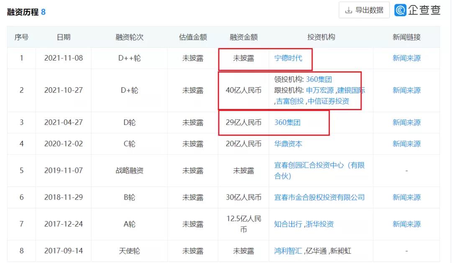The width and height of the screenshot is (452, 263).
Task: Select date cell 2017-09-14
Action: pos(64,251)
